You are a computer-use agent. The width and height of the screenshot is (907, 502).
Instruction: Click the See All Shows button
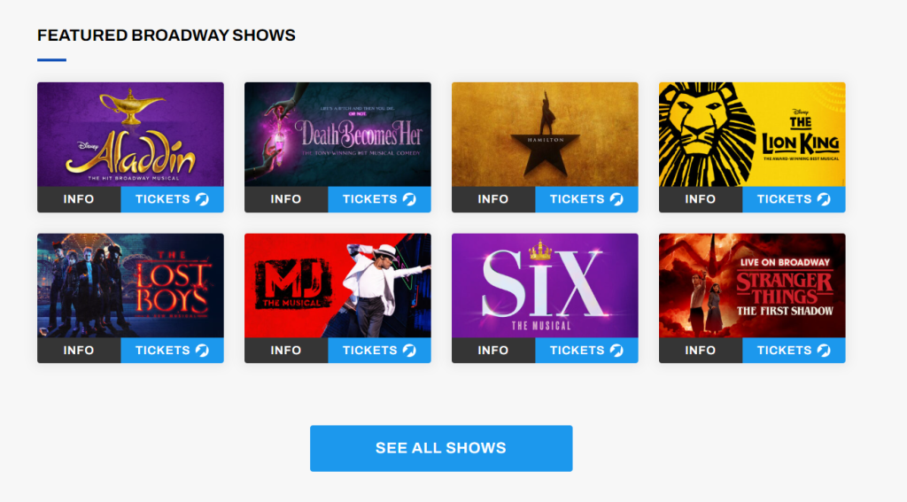point(441,448)
